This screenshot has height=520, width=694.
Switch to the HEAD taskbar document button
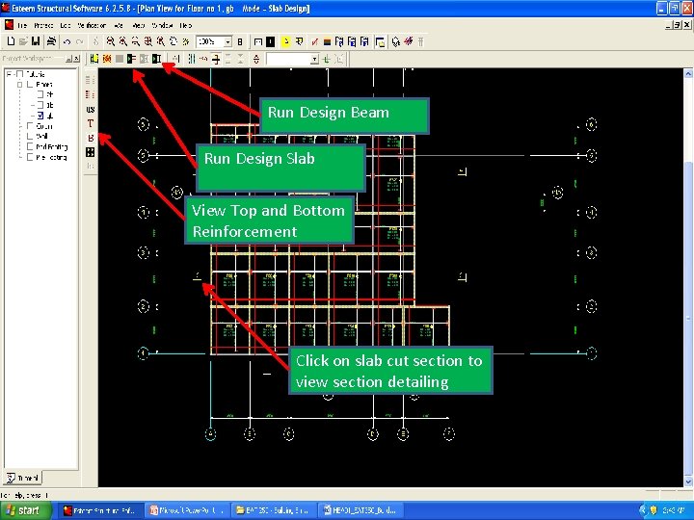pos(361,510)
